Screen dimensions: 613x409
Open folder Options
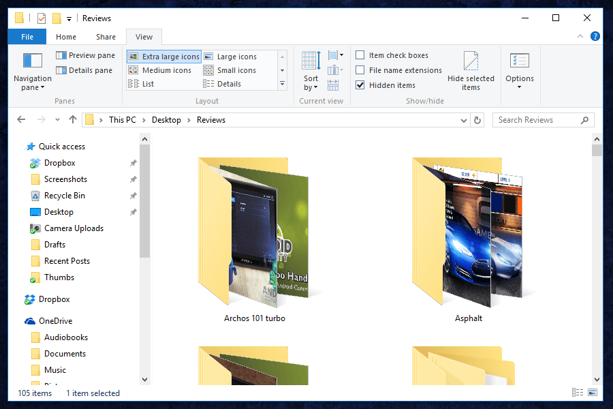(520, 70)
